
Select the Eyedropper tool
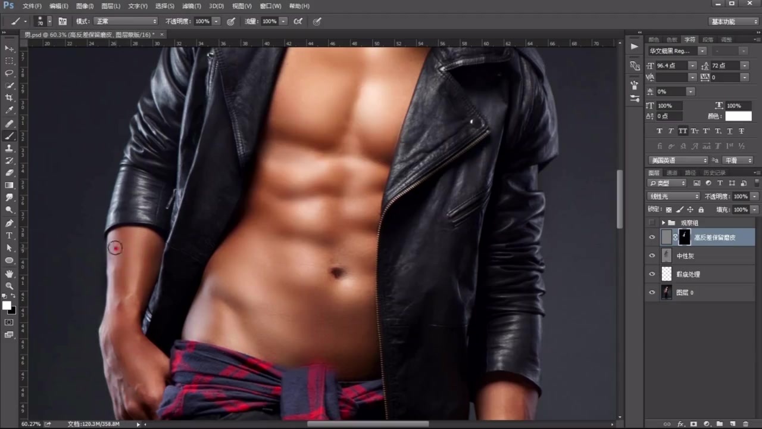[10, 110]
